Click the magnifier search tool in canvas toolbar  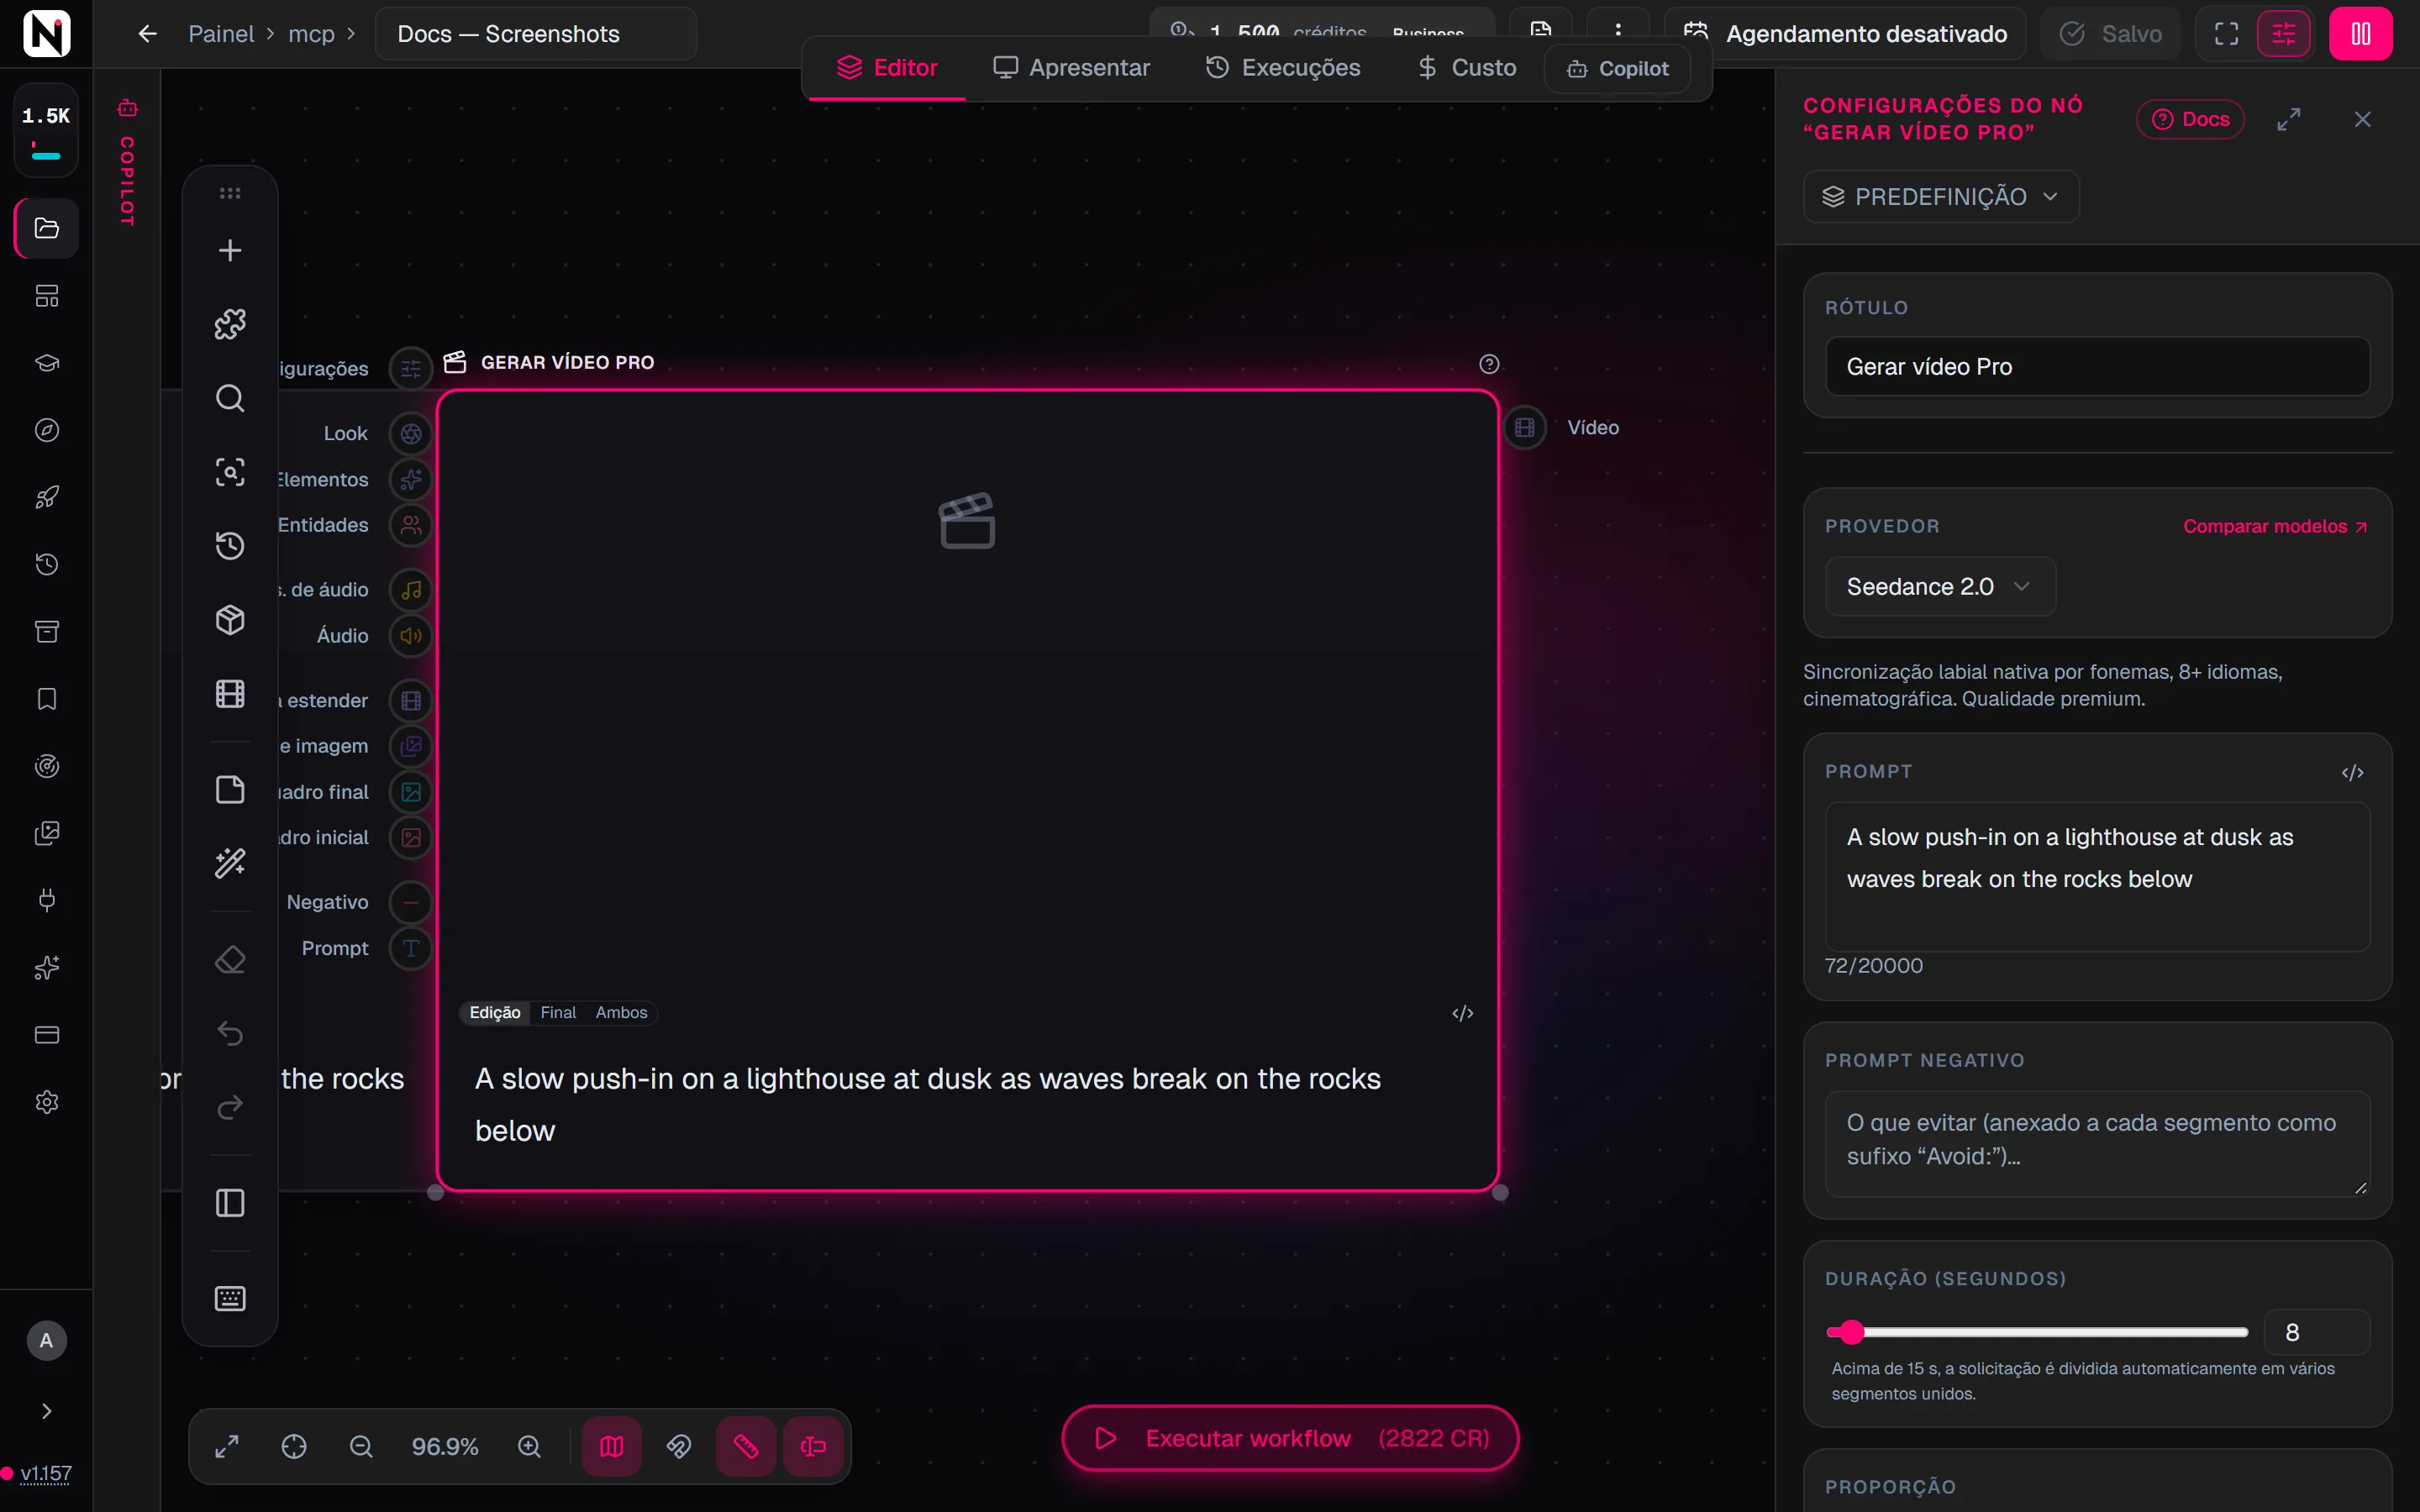[x=230, y=398]
